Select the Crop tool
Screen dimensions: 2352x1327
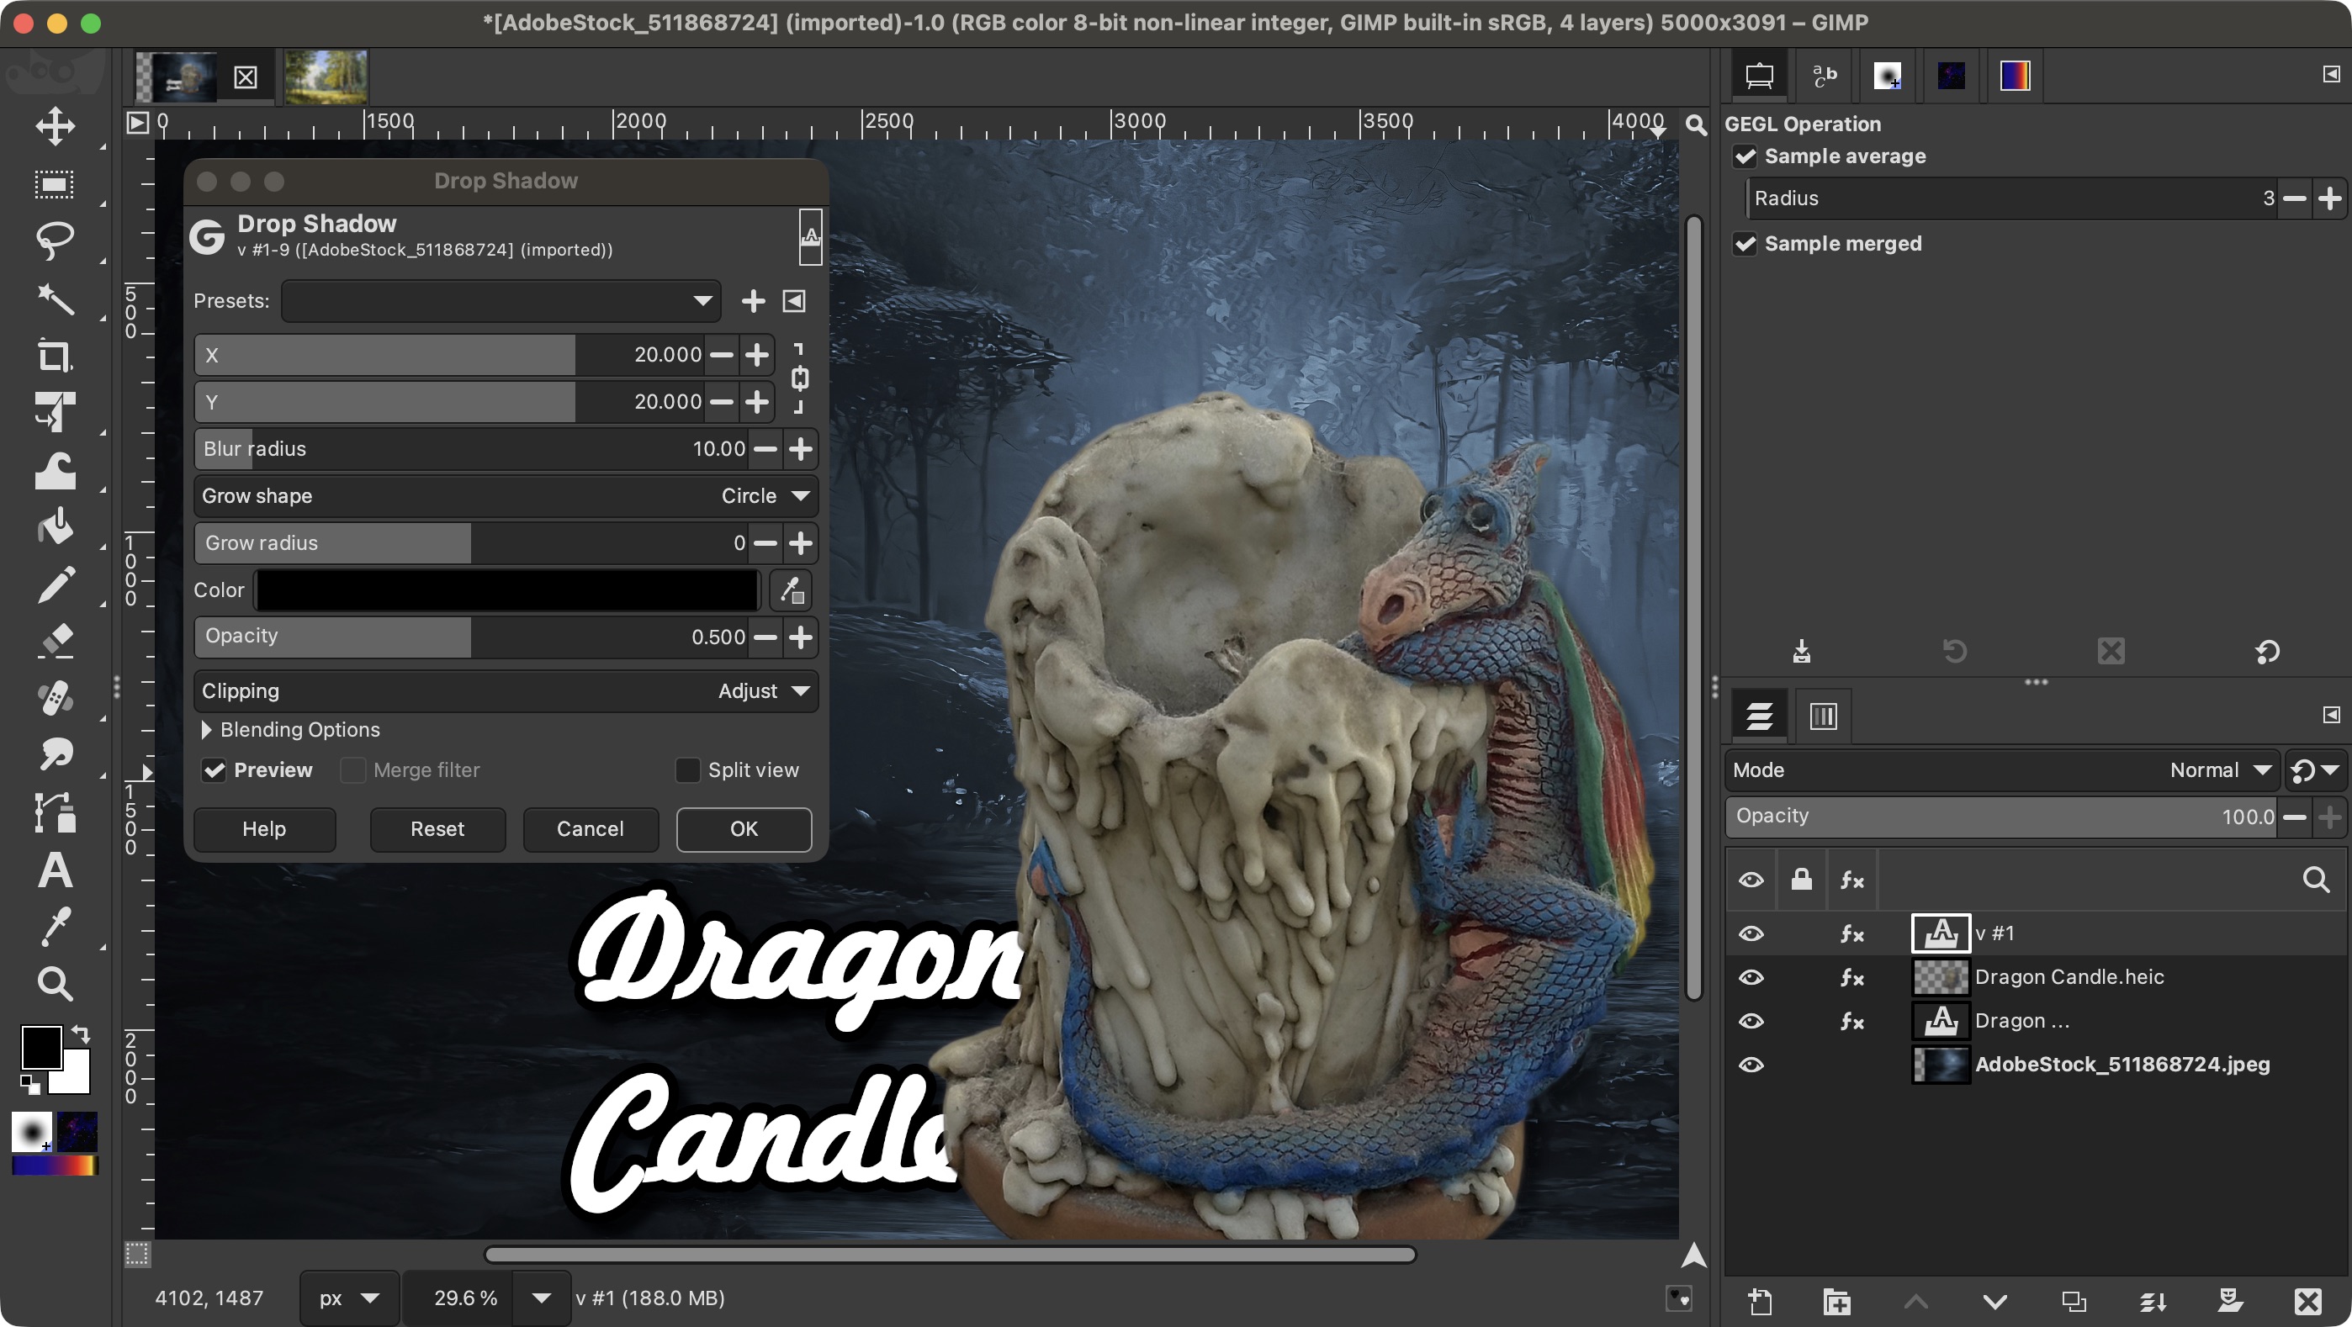55,356
